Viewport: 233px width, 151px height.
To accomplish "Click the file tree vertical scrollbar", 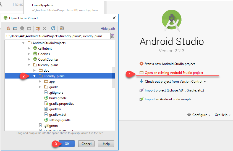I will (113, 77).
